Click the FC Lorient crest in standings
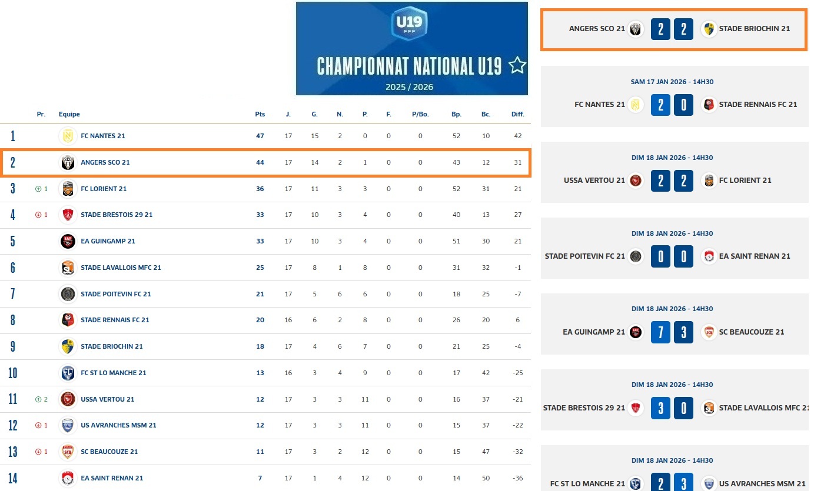Viewport: 814px width, 491px height. click(68, 189)
